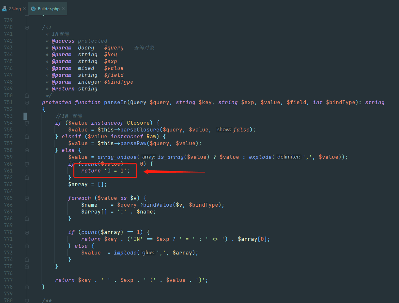The width and height of the screenshot is (399, 303).
Task: Click 'integer' type in the doc comment
Action: click(x=89, y=82)
